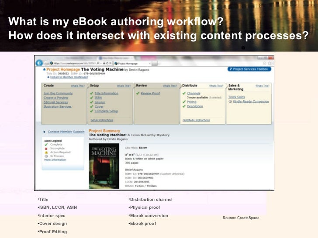Click Distribute Instructions link
This screenshot has height=238, width=318.
click(x=196, y=120)
